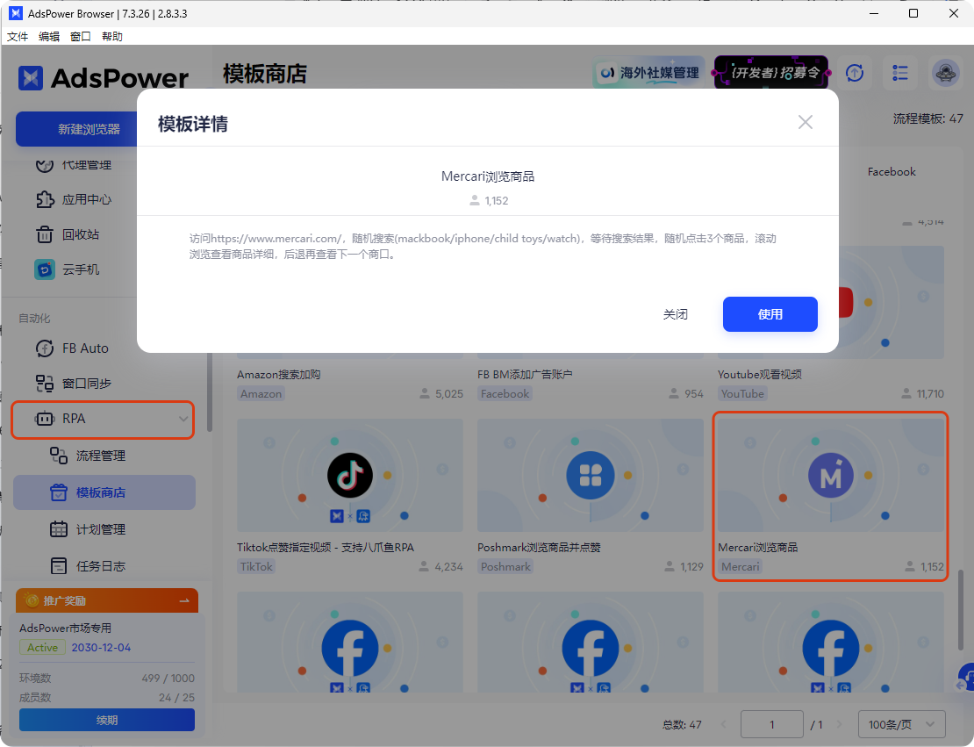Select the FB Auto sidebar icon
The width and height of the screenshot is (974, 747).
tap(42, 348)
